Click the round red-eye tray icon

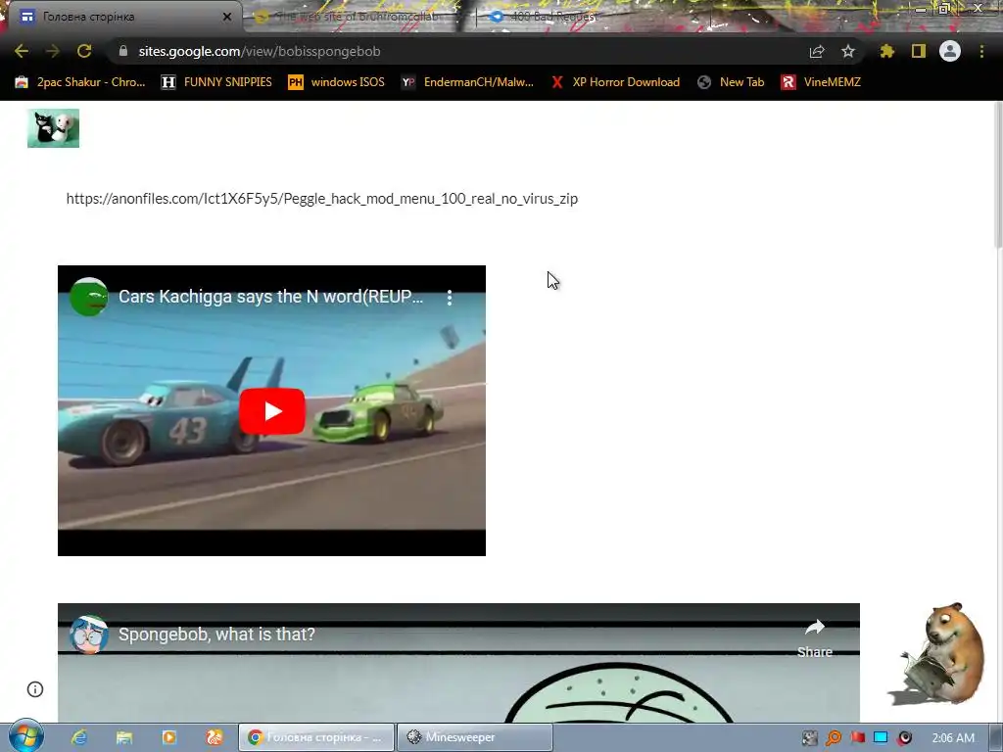click(x=904, y=738)
